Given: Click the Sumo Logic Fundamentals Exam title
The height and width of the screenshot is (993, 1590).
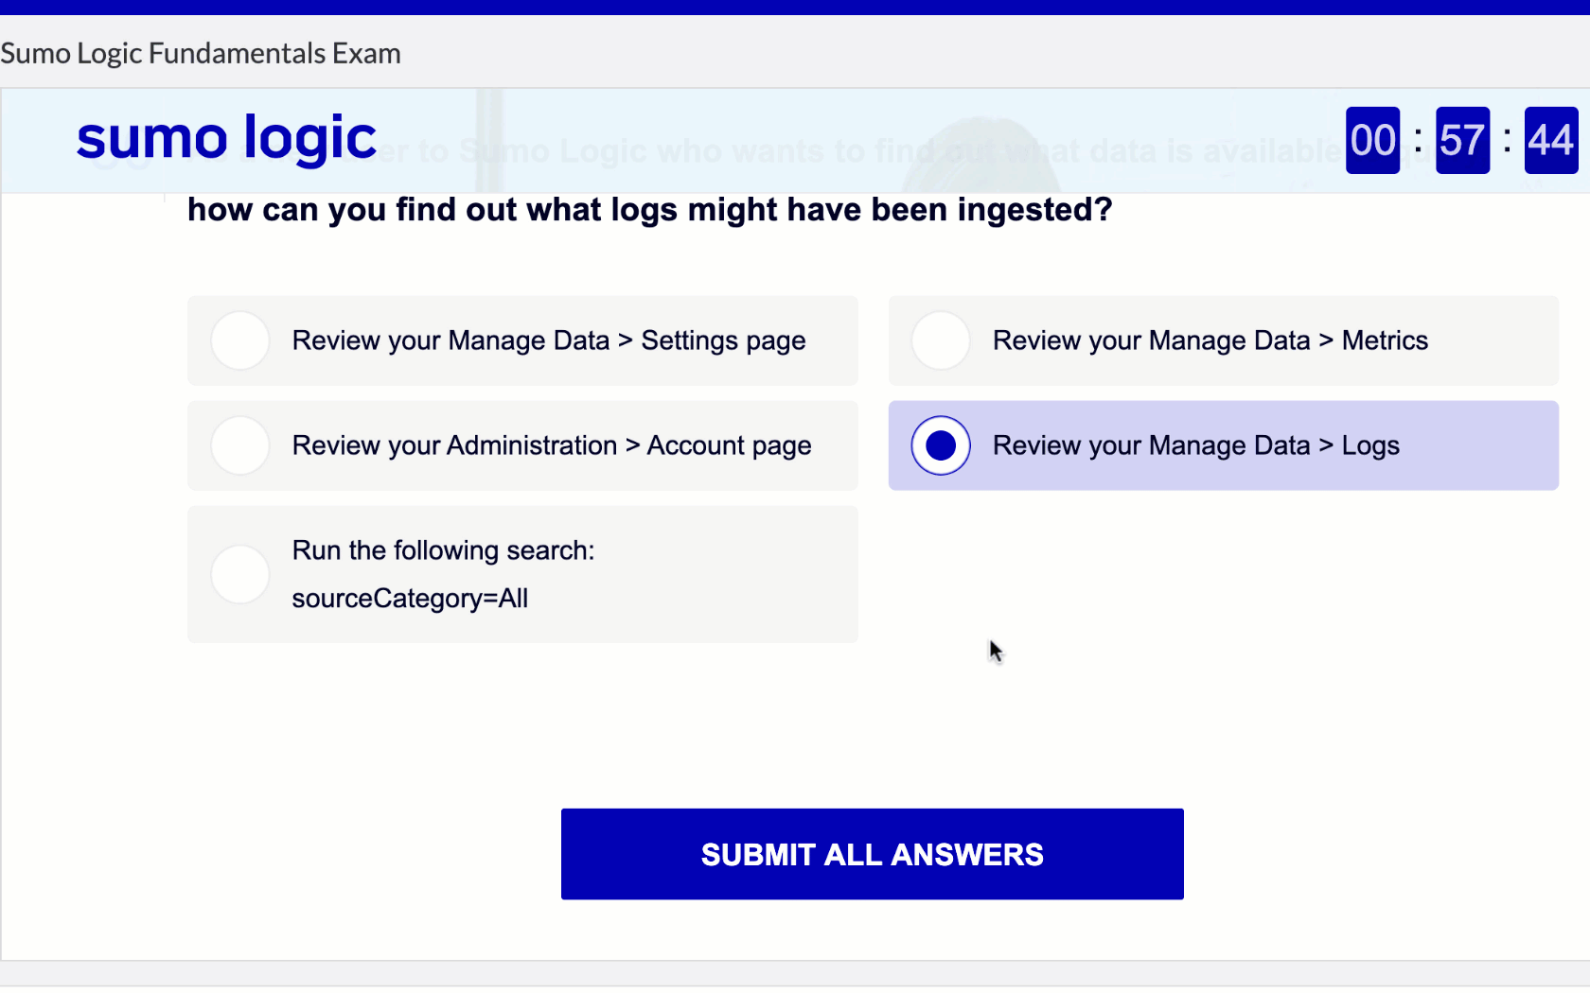Looking at the screenshot, I should point(201,53).
